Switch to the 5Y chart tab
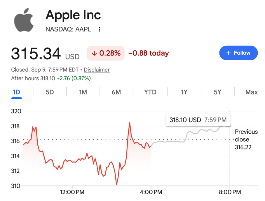The height and width of the screenshot is (201, 265). pyautogui.click(x=217, y=92)
